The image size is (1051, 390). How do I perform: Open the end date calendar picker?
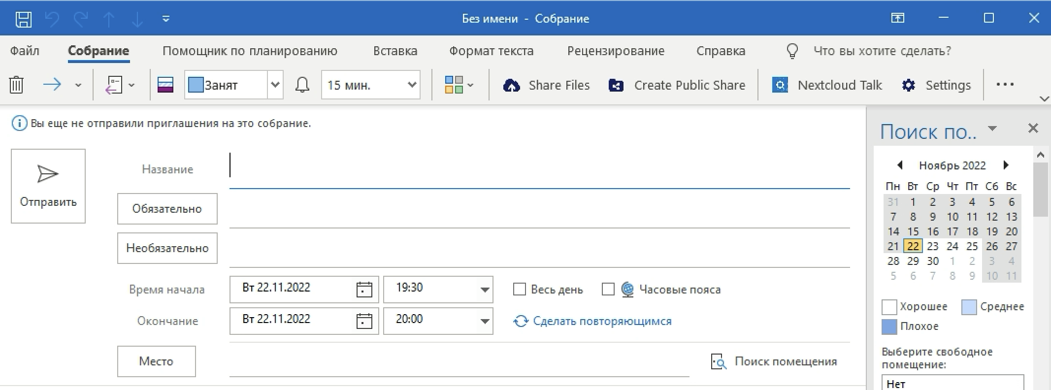[x=364, y=321]
